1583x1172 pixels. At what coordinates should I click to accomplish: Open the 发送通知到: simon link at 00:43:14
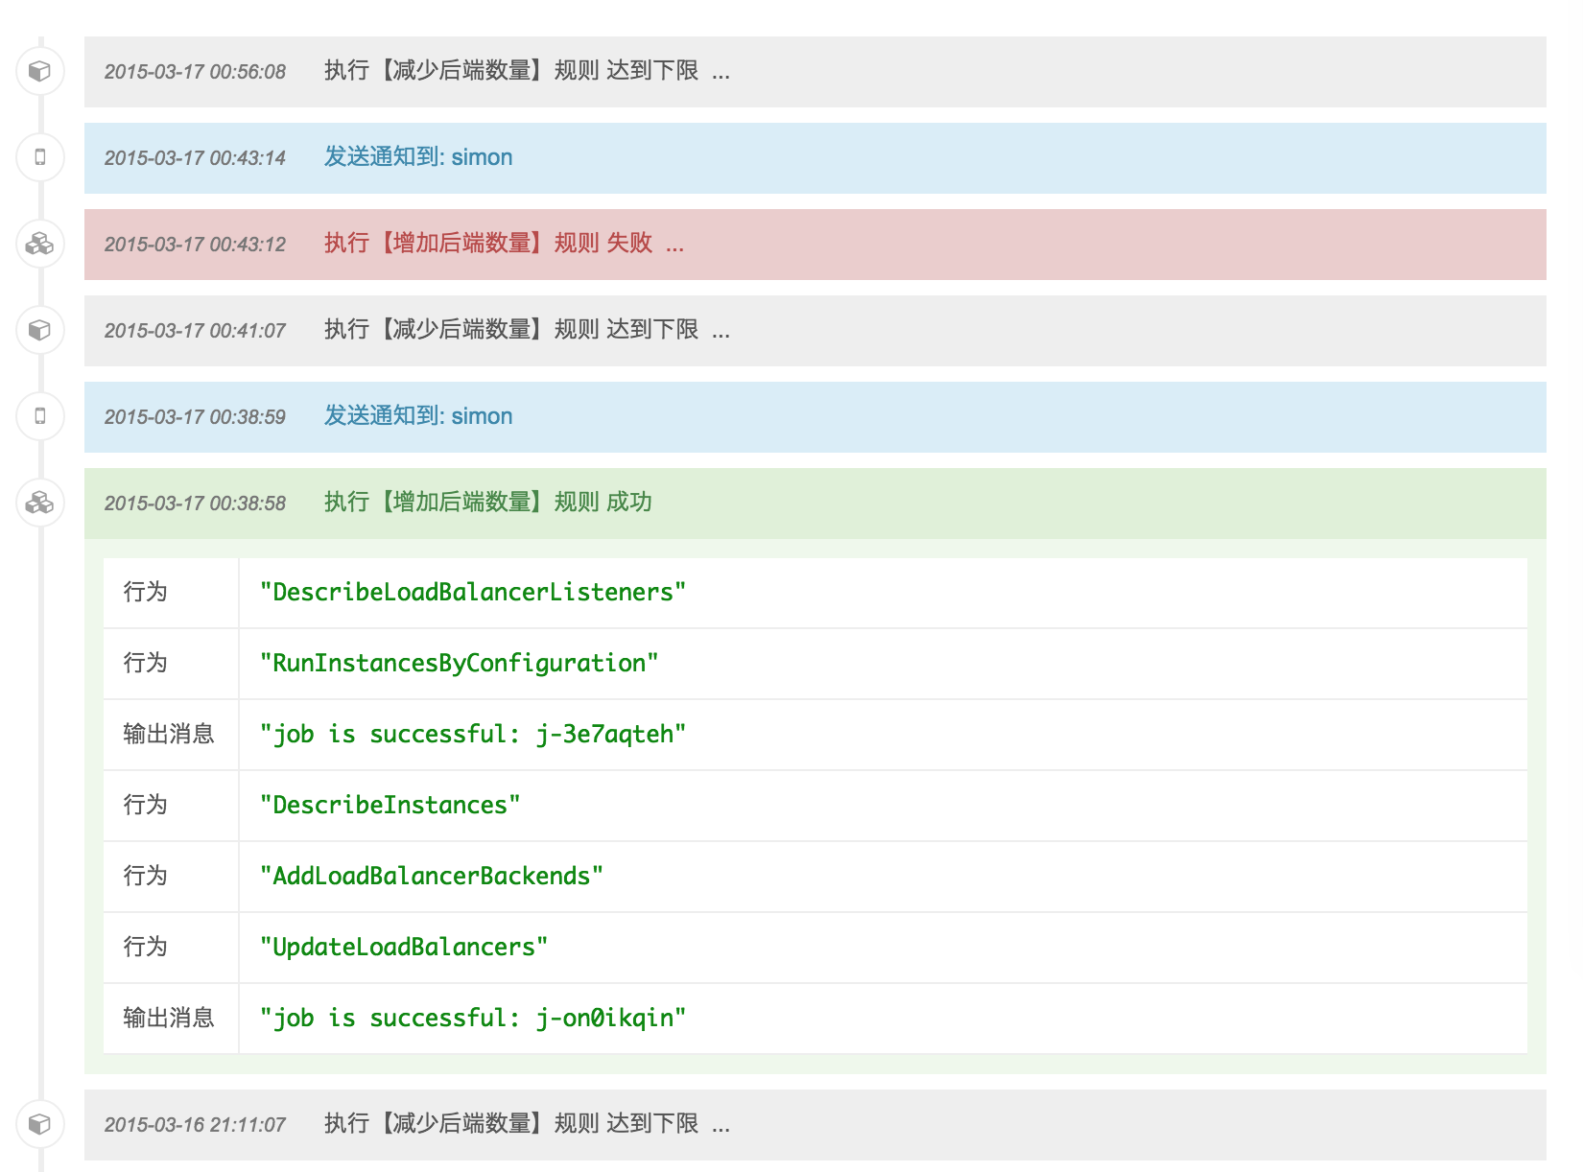417,157
